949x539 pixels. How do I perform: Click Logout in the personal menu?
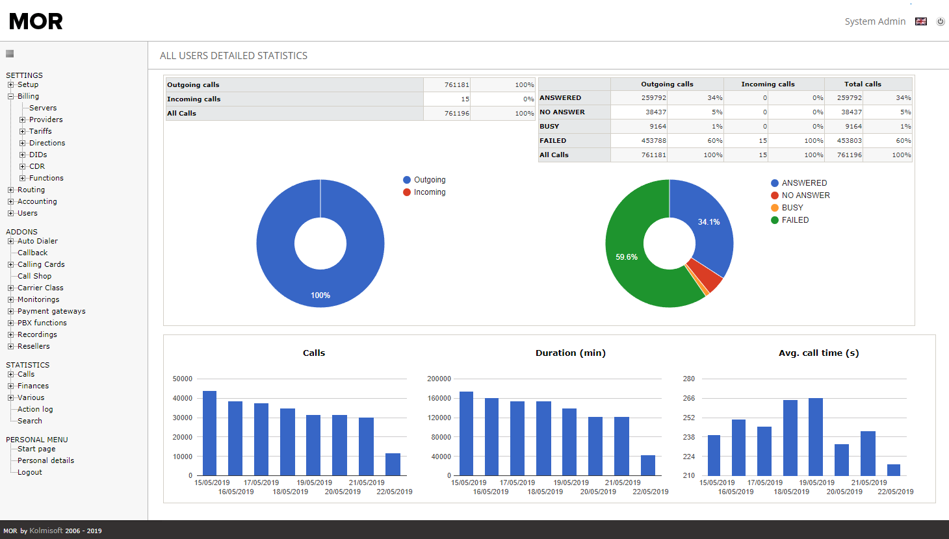pos(30,472)
